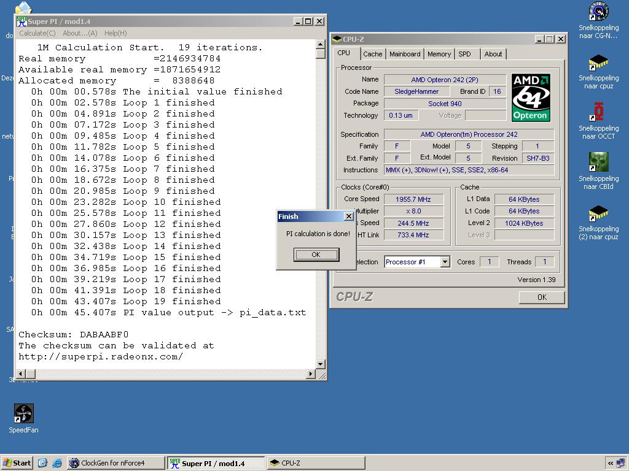This screenshot has height=471, width=629.
Task: Open 'Snelkoppeling (2) naar cpuz' icon
Action: (x=598, y=213)
